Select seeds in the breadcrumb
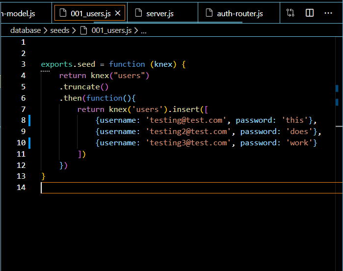This screenshot has width=343, height=271. coord(60,30)
